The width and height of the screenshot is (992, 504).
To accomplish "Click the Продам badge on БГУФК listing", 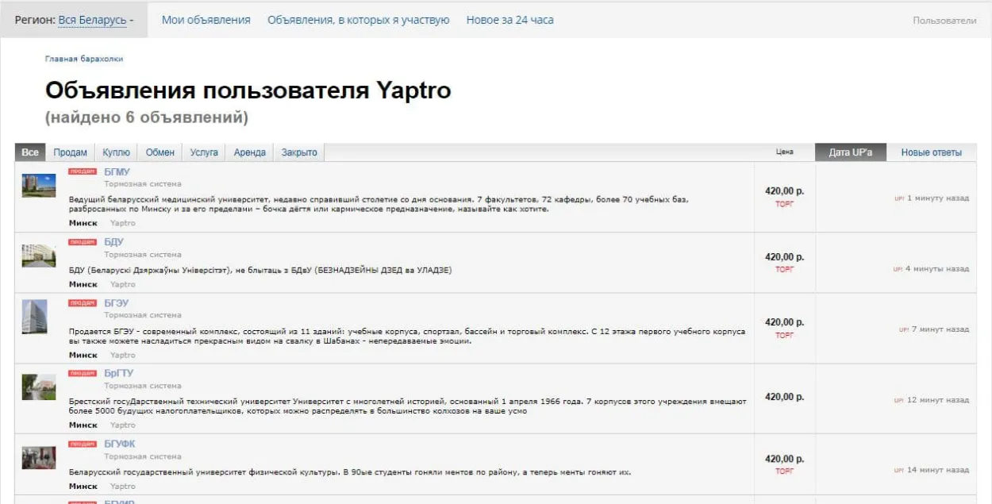I will point(83,444).
